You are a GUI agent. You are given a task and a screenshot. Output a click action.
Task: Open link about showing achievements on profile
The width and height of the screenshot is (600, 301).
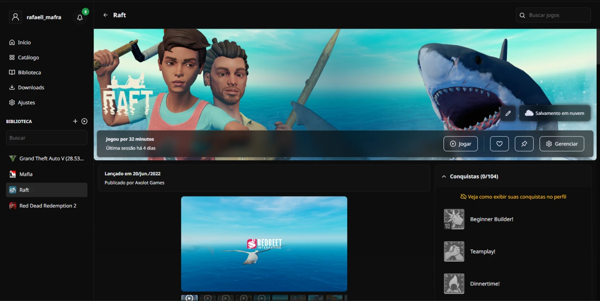pyautogui.click(x=513, y=197)
